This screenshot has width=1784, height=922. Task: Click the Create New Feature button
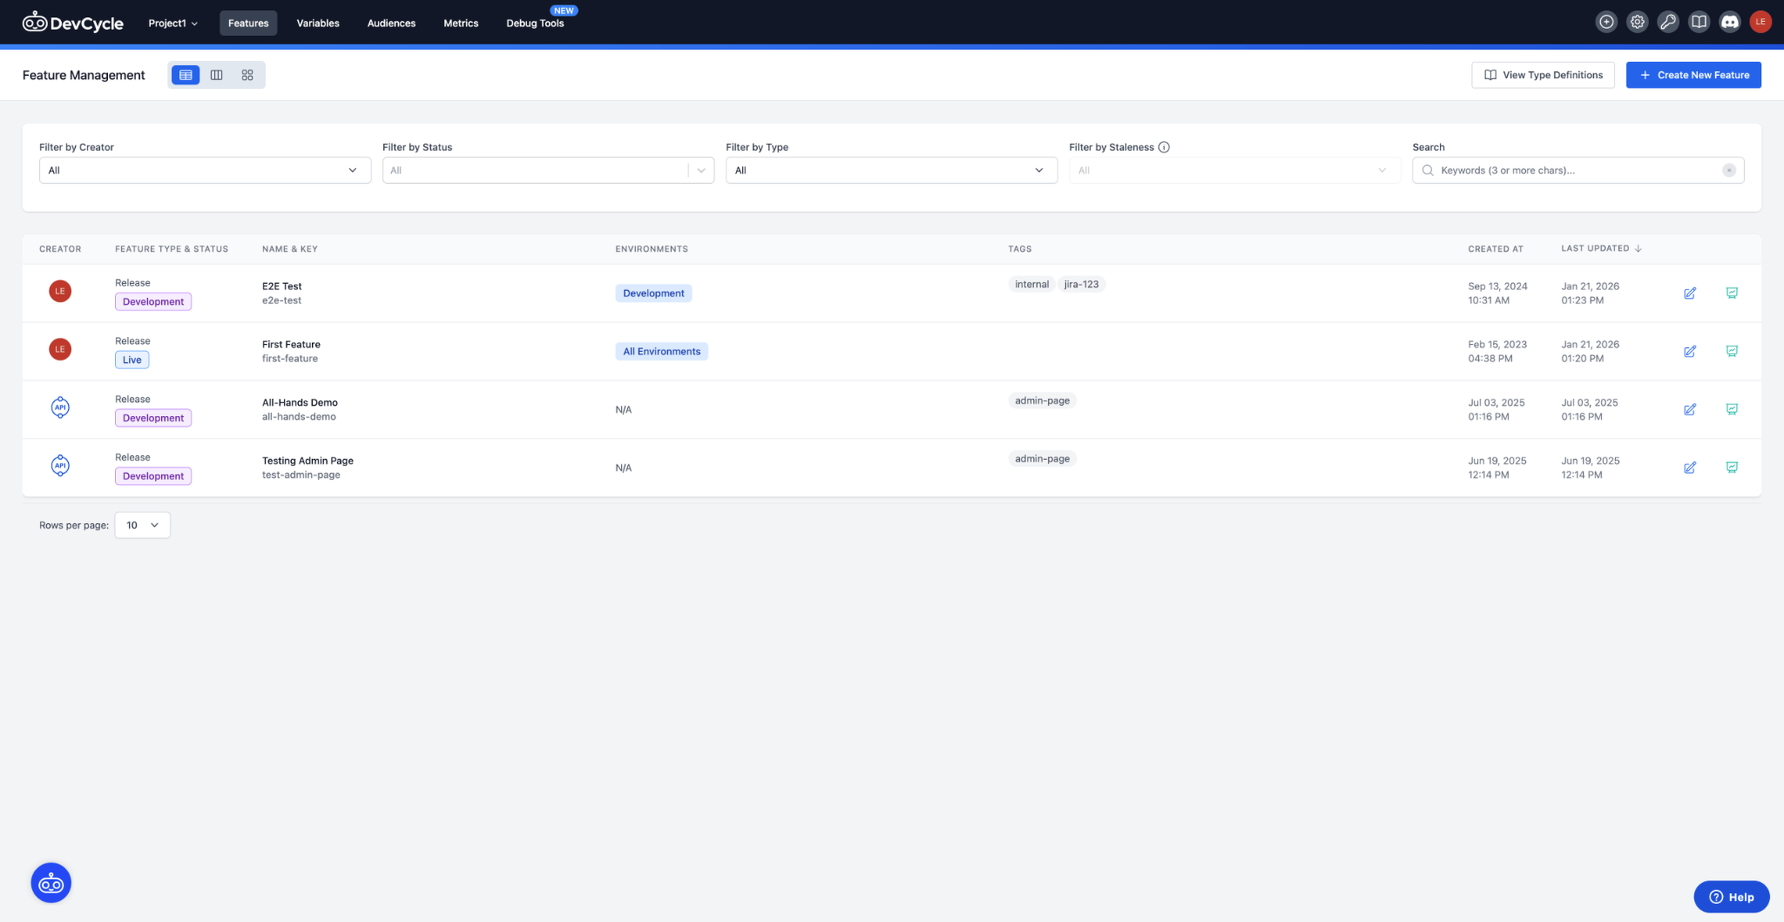1693,75
